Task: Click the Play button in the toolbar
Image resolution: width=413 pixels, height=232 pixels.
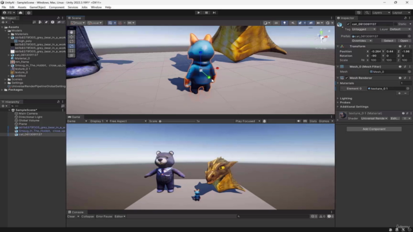Action: [198, 13]
